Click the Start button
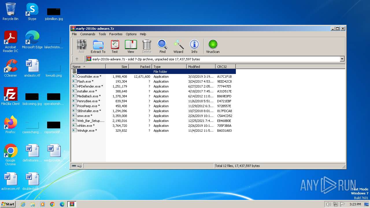Screen dimensions: 370x208 8,204
